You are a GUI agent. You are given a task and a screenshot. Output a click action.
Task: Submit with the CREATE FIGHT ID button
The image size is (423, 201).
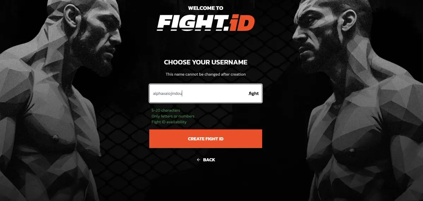click(x=206, y=139)
